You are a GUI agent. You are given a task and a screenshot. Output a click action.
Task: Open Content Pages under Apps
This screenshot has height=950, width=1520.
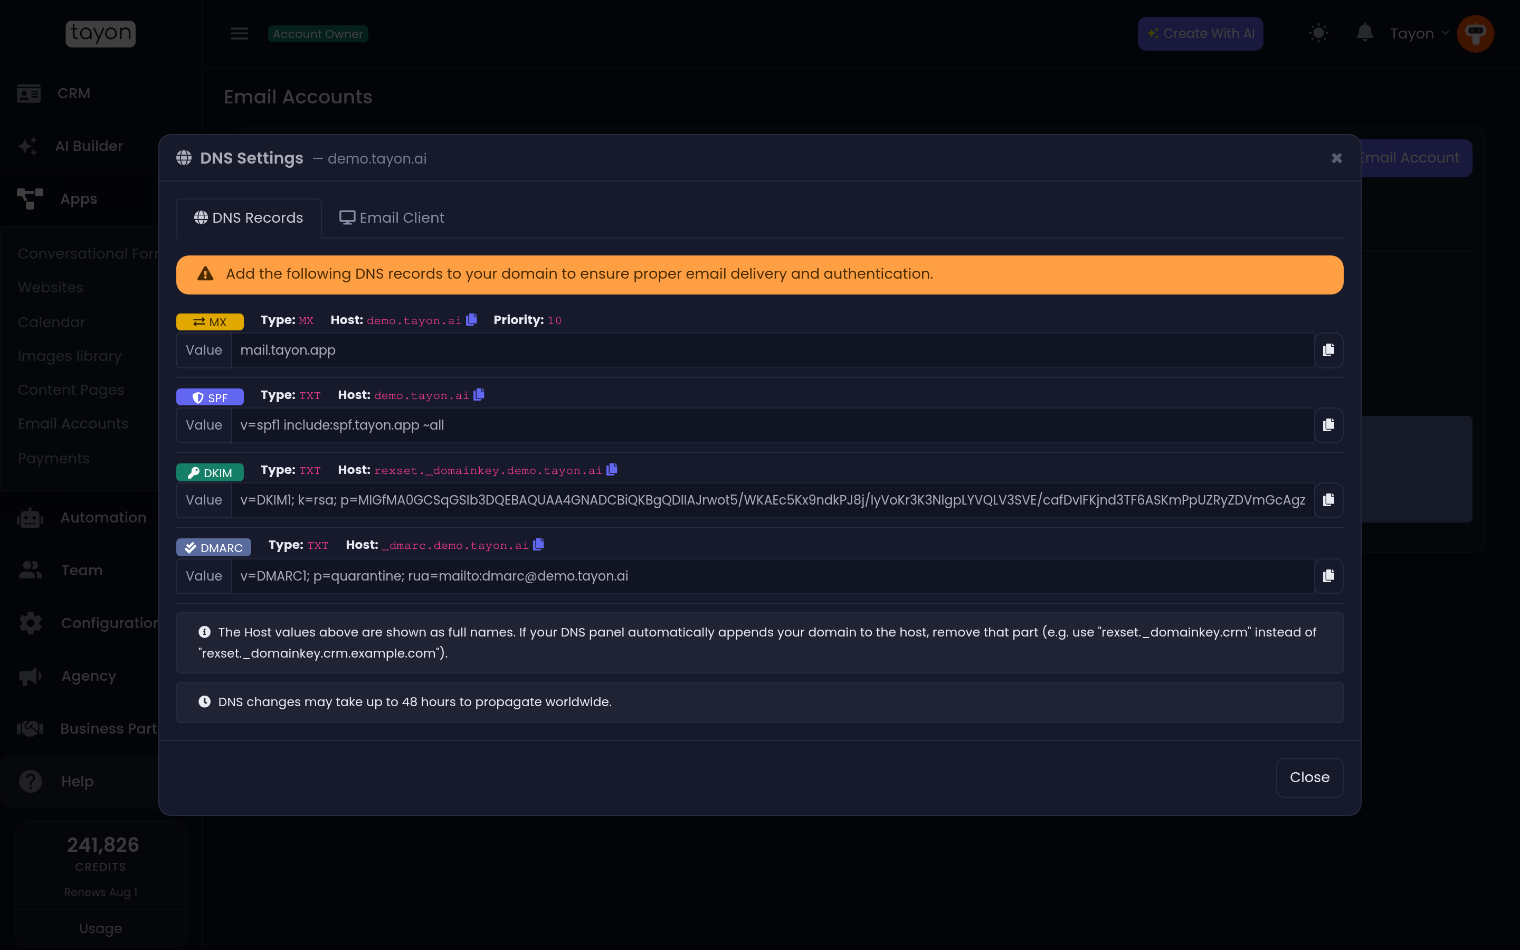[71, 389]
